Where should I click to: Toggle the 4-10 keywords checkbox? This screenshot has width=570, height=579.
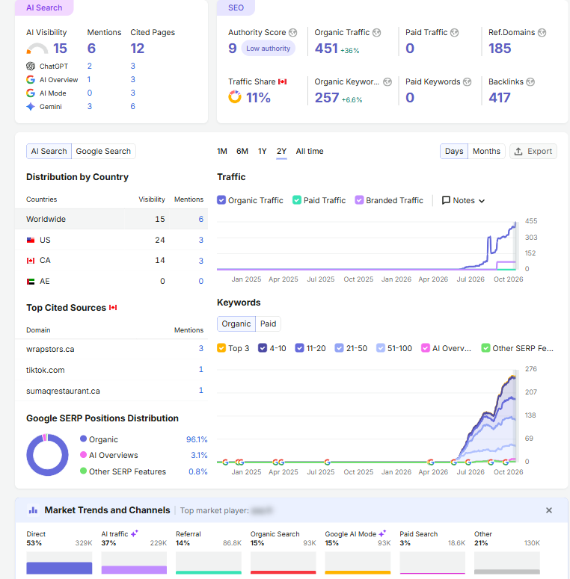(x=263, y=348)
